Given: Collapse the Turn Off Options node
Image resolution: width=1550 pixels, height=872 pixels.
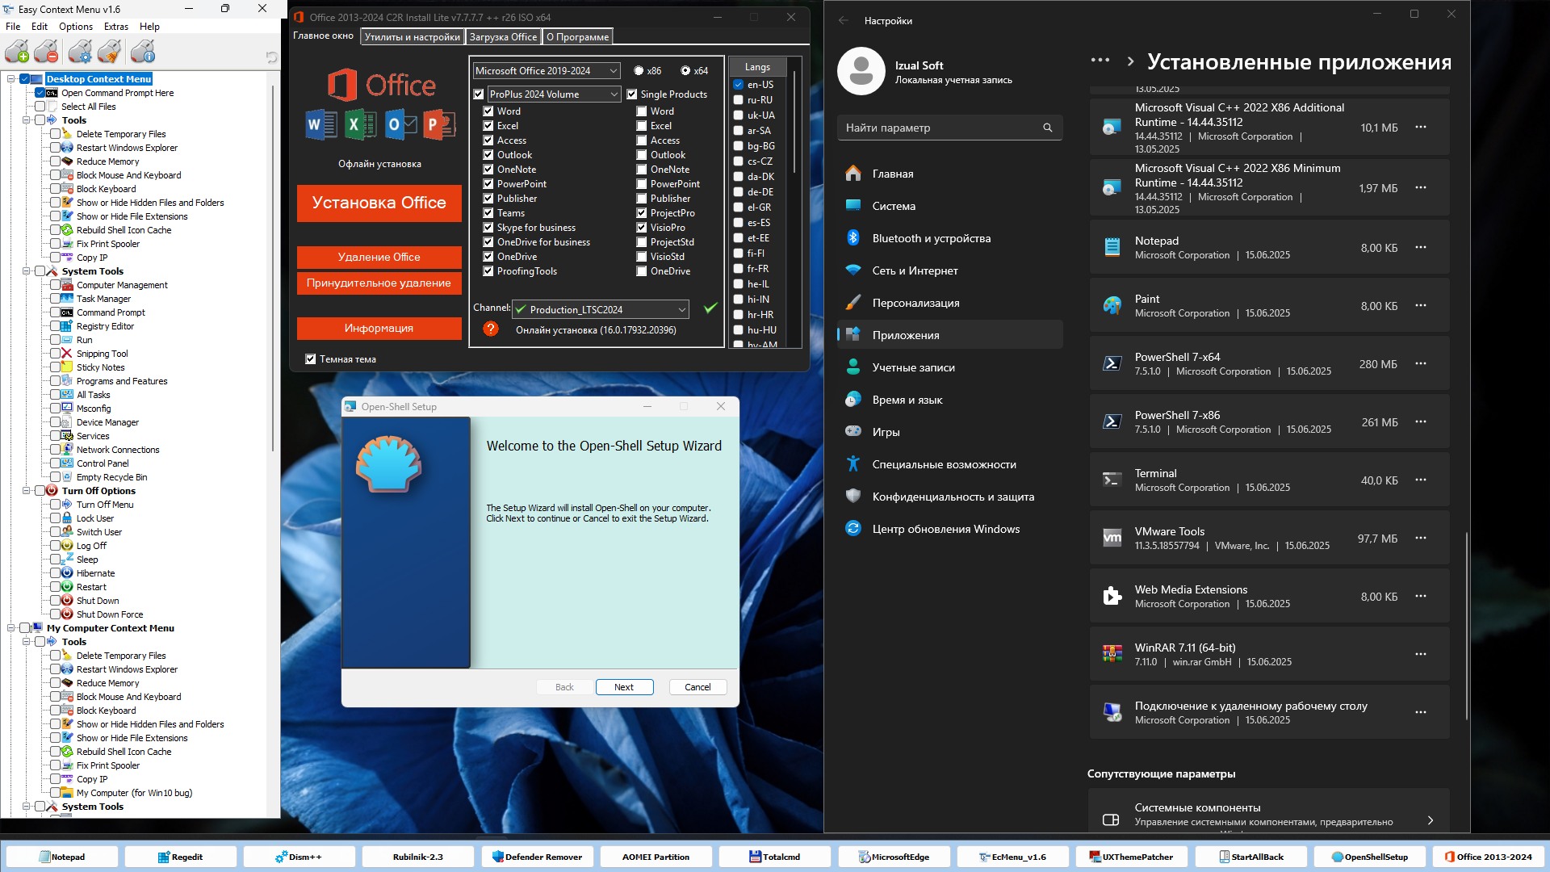Looking at the screenshot, I should (27, 491).
